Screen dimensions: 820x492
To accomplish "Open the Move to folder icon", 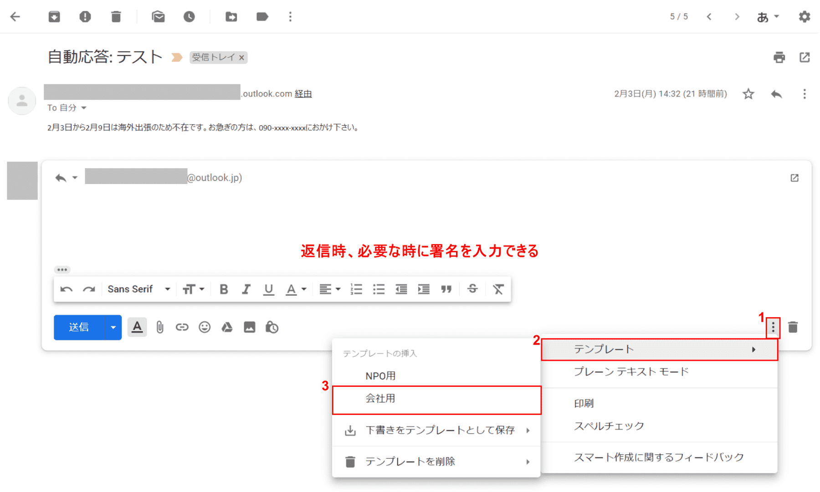I will [x=231, y=17].
